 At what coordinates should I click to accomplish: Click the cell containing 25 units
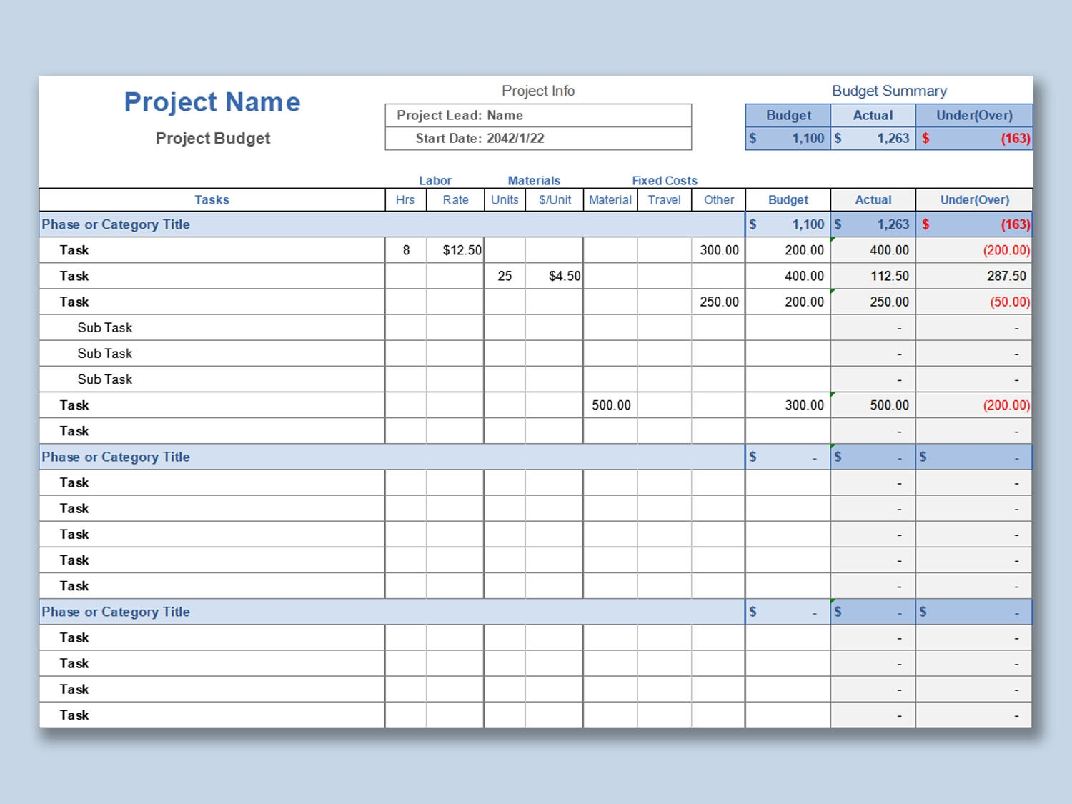click(x=505, y=276)
